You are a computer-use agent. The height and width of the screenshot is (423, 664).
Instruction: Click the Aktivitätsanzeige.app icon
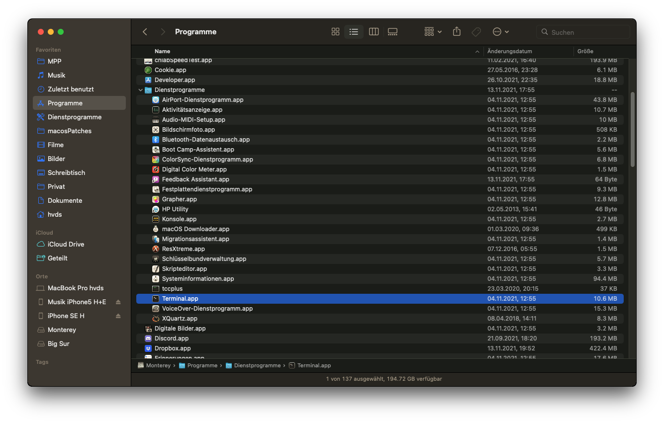[x=156, y=110]
